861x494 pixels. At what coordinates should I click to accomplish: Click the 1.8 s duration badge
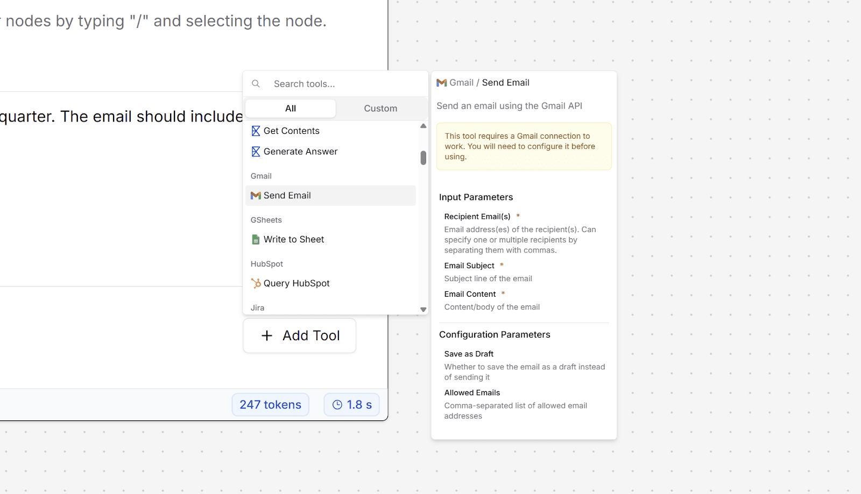352,405
